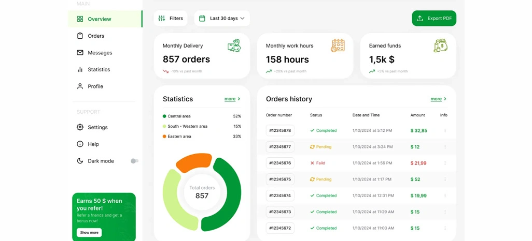Click the Dark mode moon icon
This screenshot has height=241, width=532.
click(80, 161)
